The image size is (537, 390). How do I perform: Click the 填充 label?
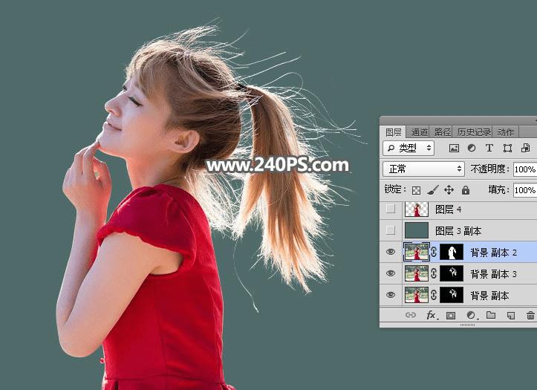498,189
